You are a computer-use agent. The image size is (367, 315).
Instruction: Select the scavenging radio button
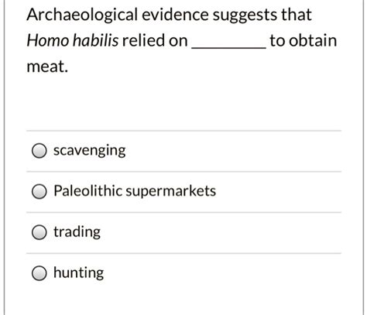pyautogui.click(x=39, y=151)
